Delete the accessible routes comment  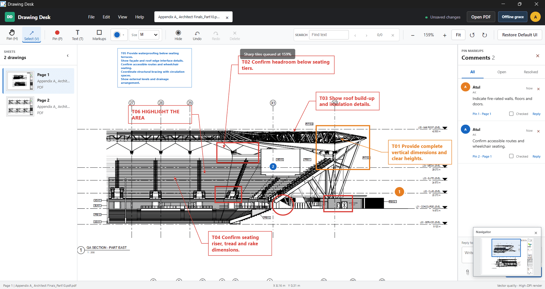[x=538, y=131]
